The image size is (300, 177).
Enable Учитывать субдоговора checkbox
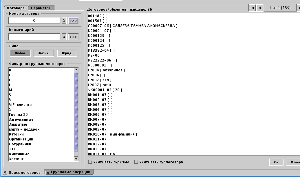coord(136,162)
